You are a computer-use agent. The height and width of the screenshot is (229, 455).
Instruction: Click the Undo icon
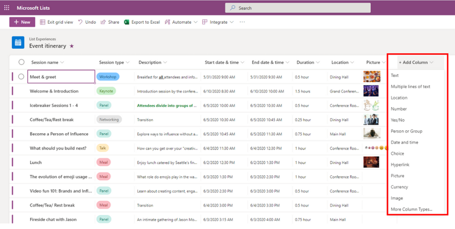tap(81, 22)
